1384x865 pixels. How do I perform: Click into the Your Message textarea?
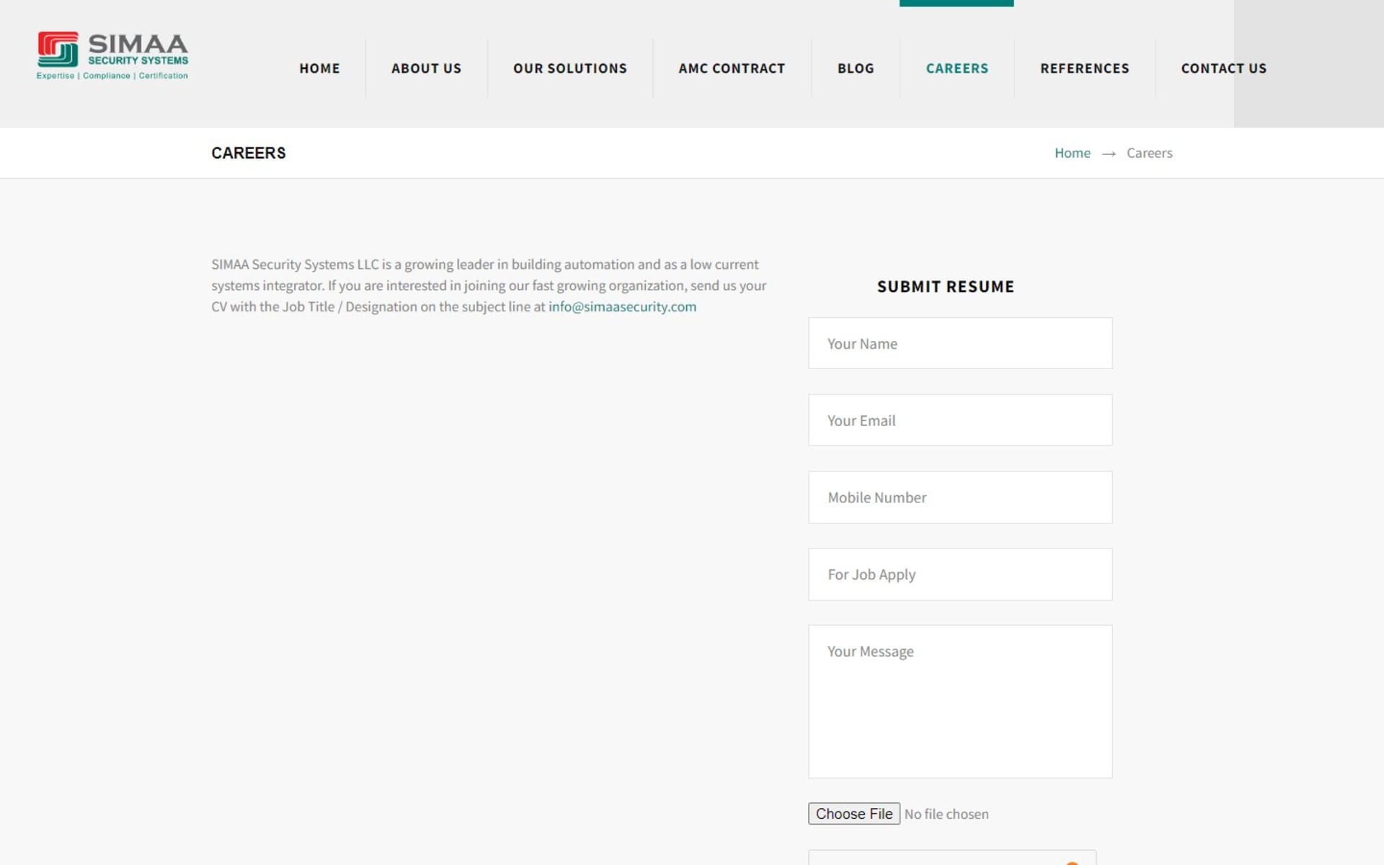(x=960, y=701)
